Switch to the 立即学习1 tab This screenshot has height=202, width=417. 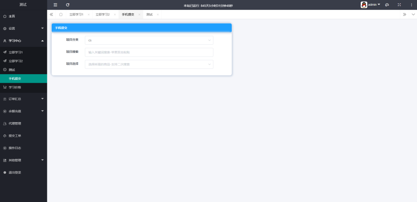[x=76, y=14]
